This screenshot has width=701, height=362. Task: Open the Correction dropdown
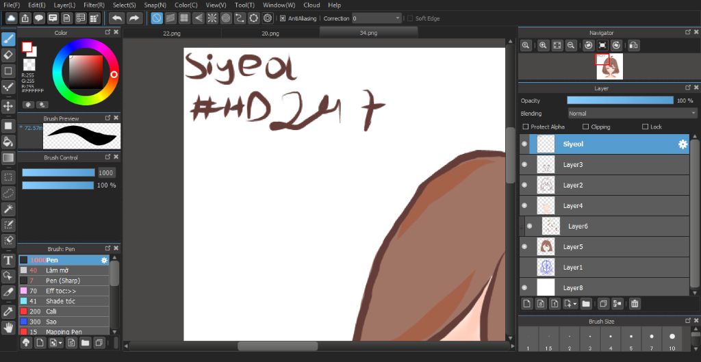click(x=377, y=18)
